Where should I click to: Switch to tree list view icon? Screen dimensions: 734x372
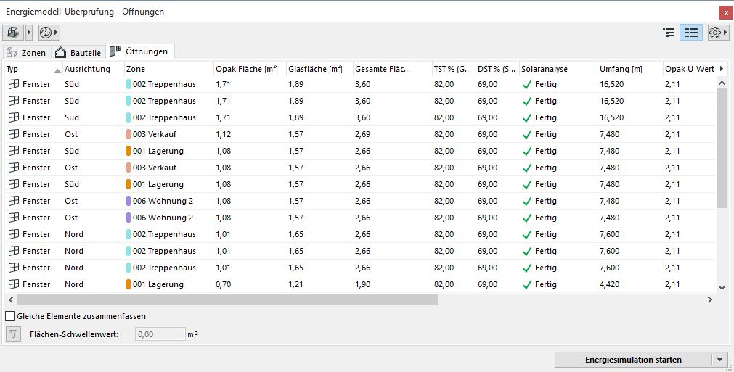669,33
